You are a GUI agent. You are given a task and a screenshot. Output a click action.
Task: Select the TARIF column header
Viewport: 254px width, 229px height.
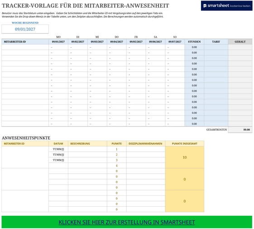click(216, 42)
